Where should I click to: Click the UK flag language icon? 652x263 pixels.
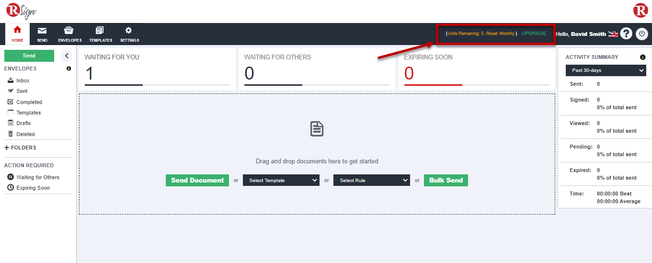tap(613, 34)
